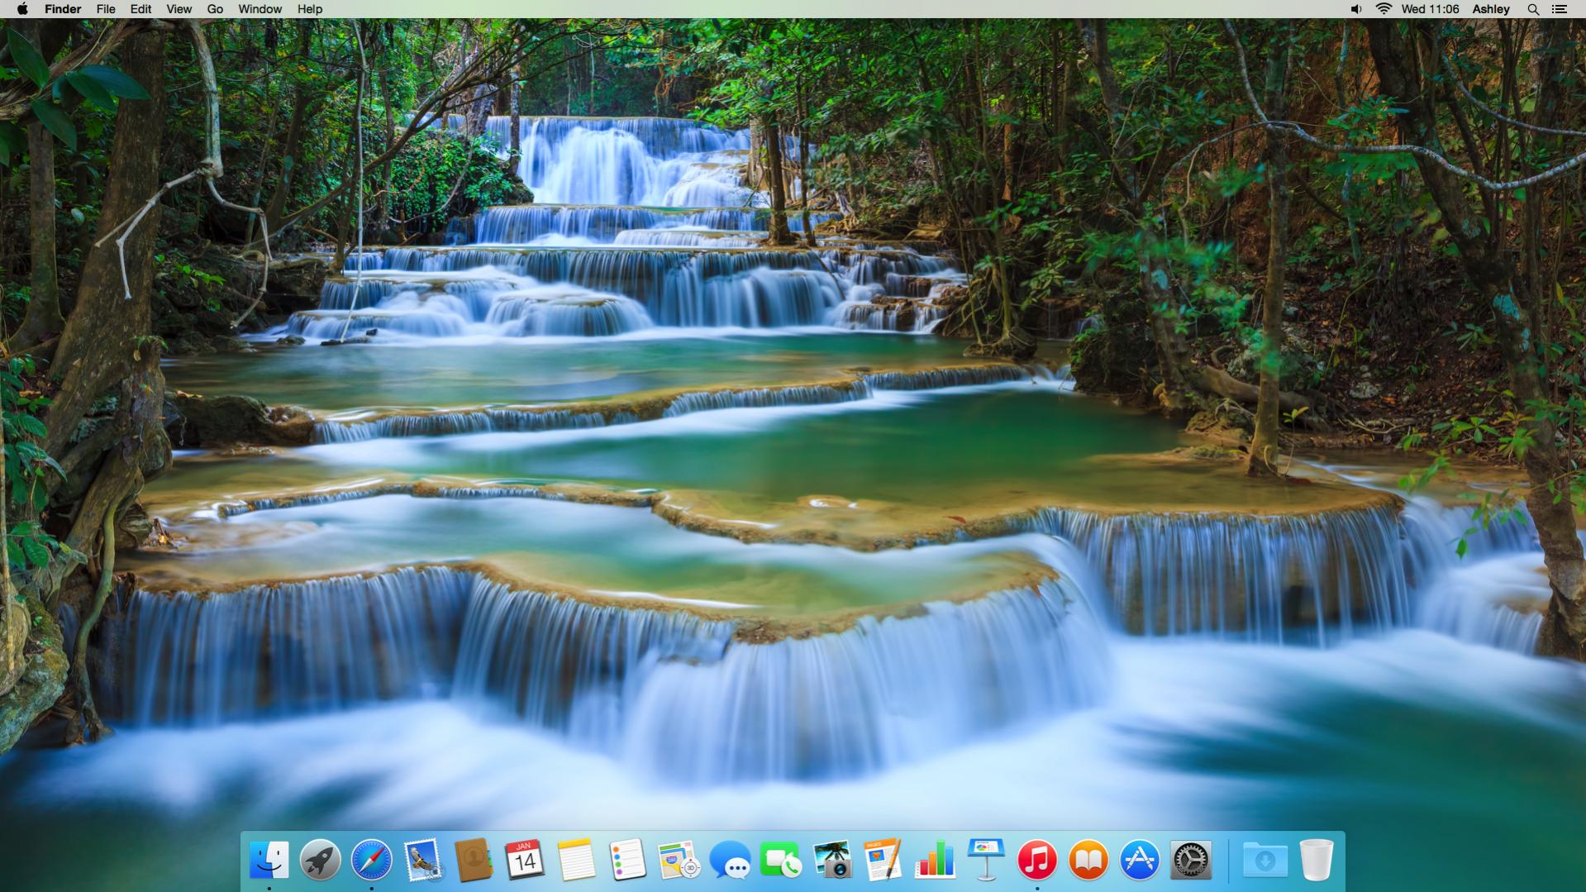Viewport: 1586px width, 892px height.
Task: Open Finder from the Dock
Action: pyautogui.click(x=269, y=860)
